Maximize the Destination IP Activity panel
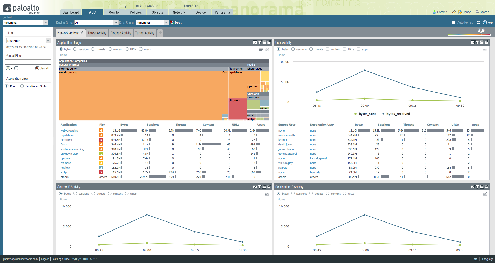The height and width of the screenshot is (263, 495). pos(473,187)
